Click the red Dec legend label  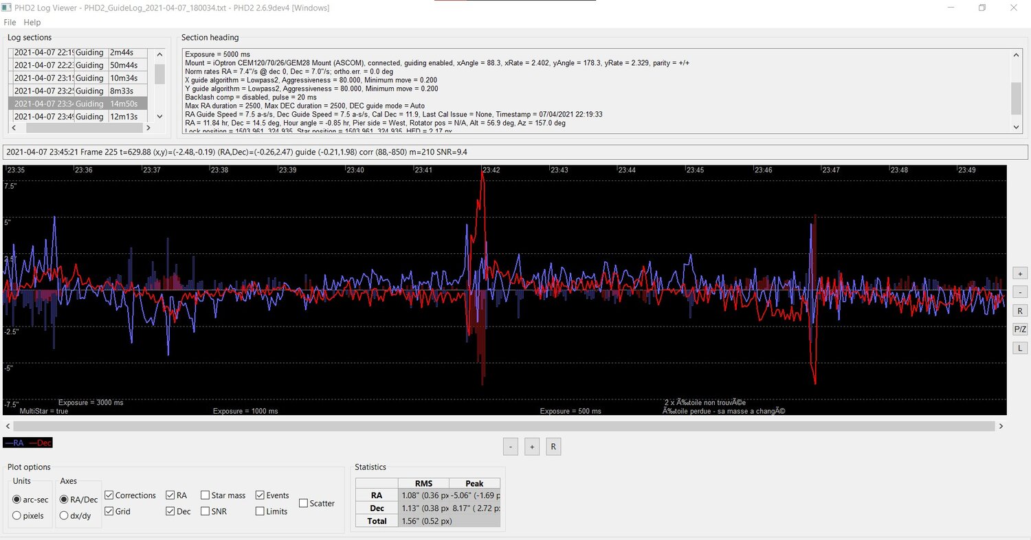pyautogui.click(x=40, y=443)
